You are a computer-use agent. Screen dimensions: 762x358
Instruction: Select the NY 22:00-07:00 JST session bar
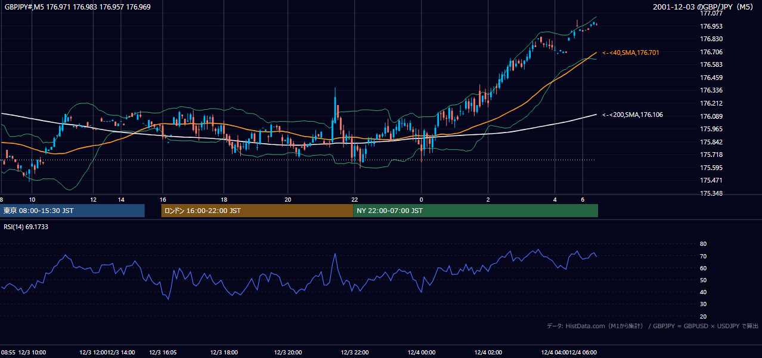(x=475, y=211)
